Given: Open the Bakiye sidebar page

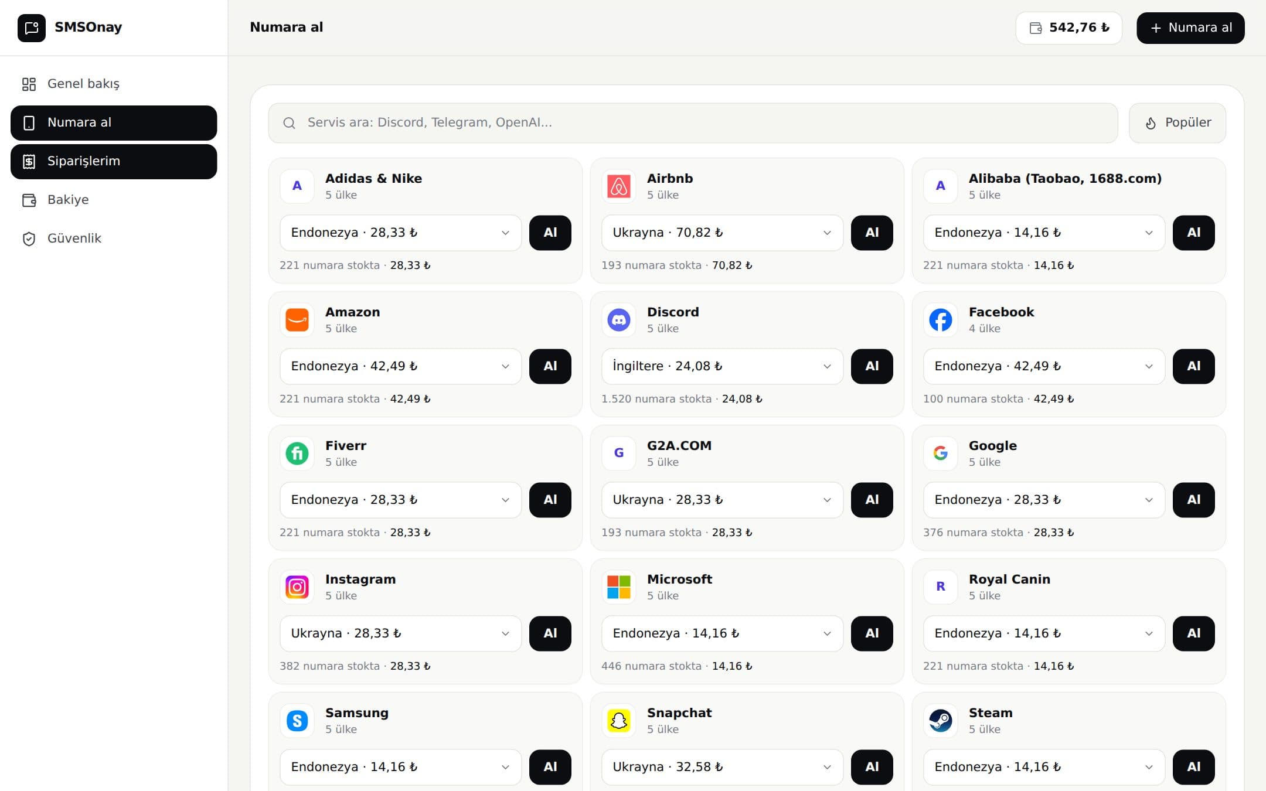Looking at the screenshot, I should (114, 200).
